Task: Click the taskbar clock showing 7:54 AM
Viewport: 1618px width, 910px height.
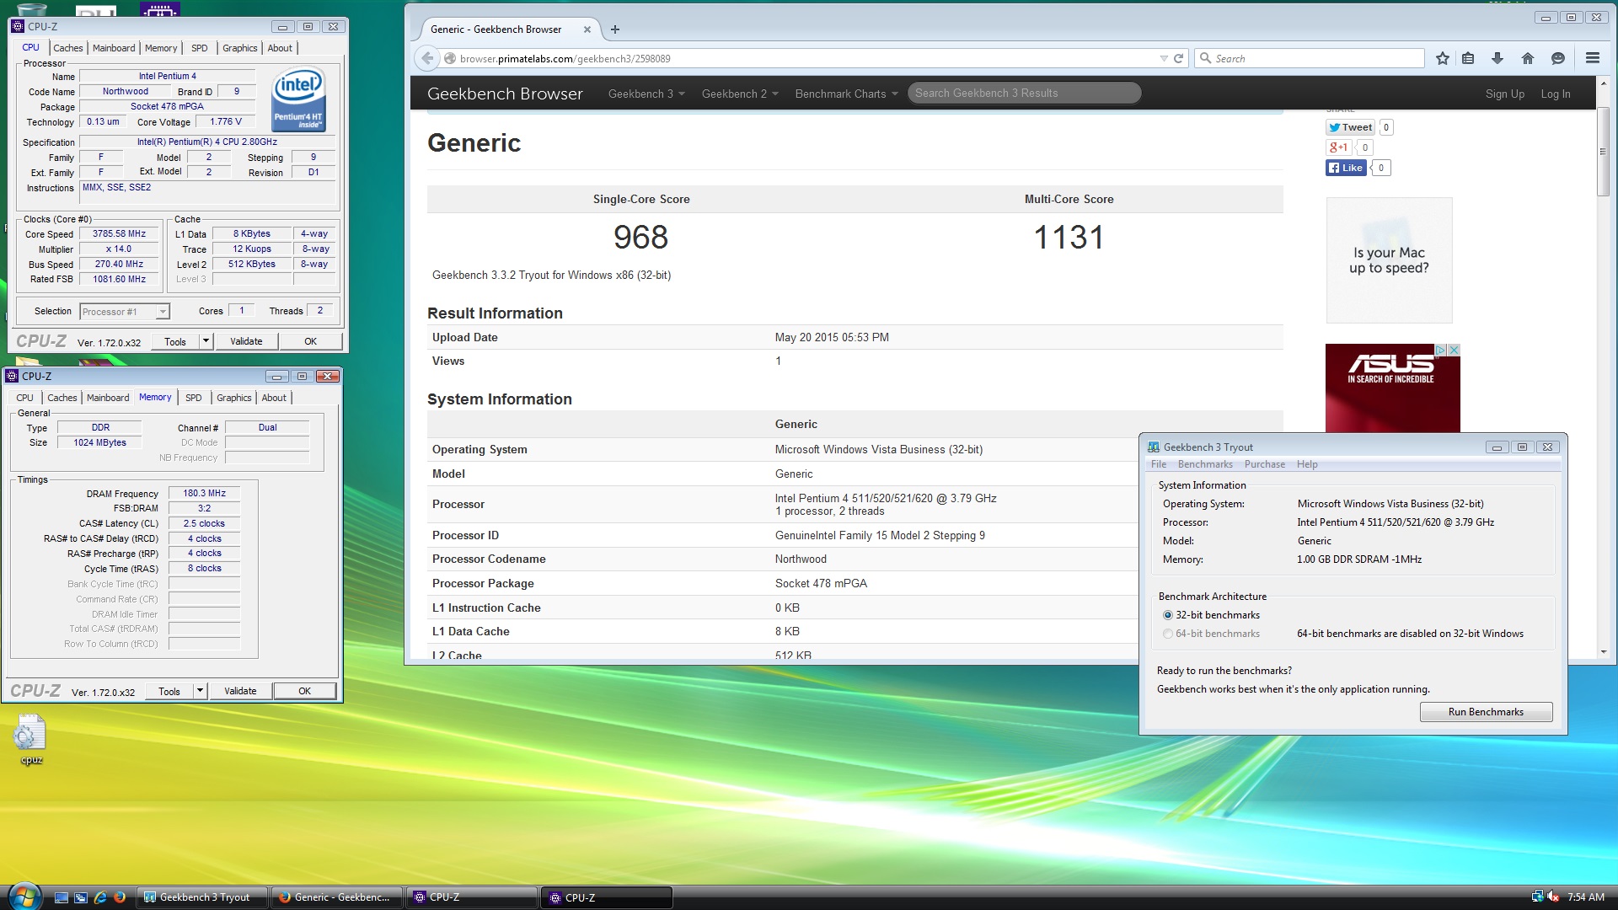Action: tap(1585, 897)
